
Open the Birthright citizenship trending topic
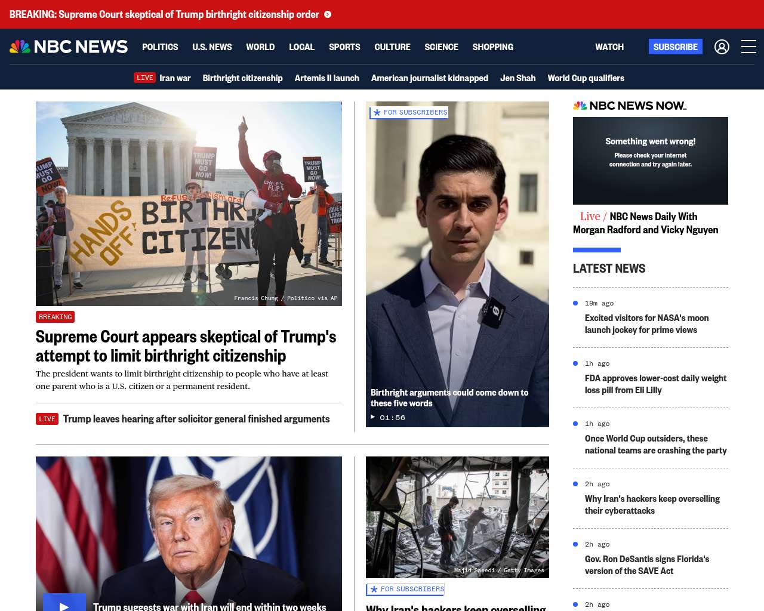[x=242, y=78]
